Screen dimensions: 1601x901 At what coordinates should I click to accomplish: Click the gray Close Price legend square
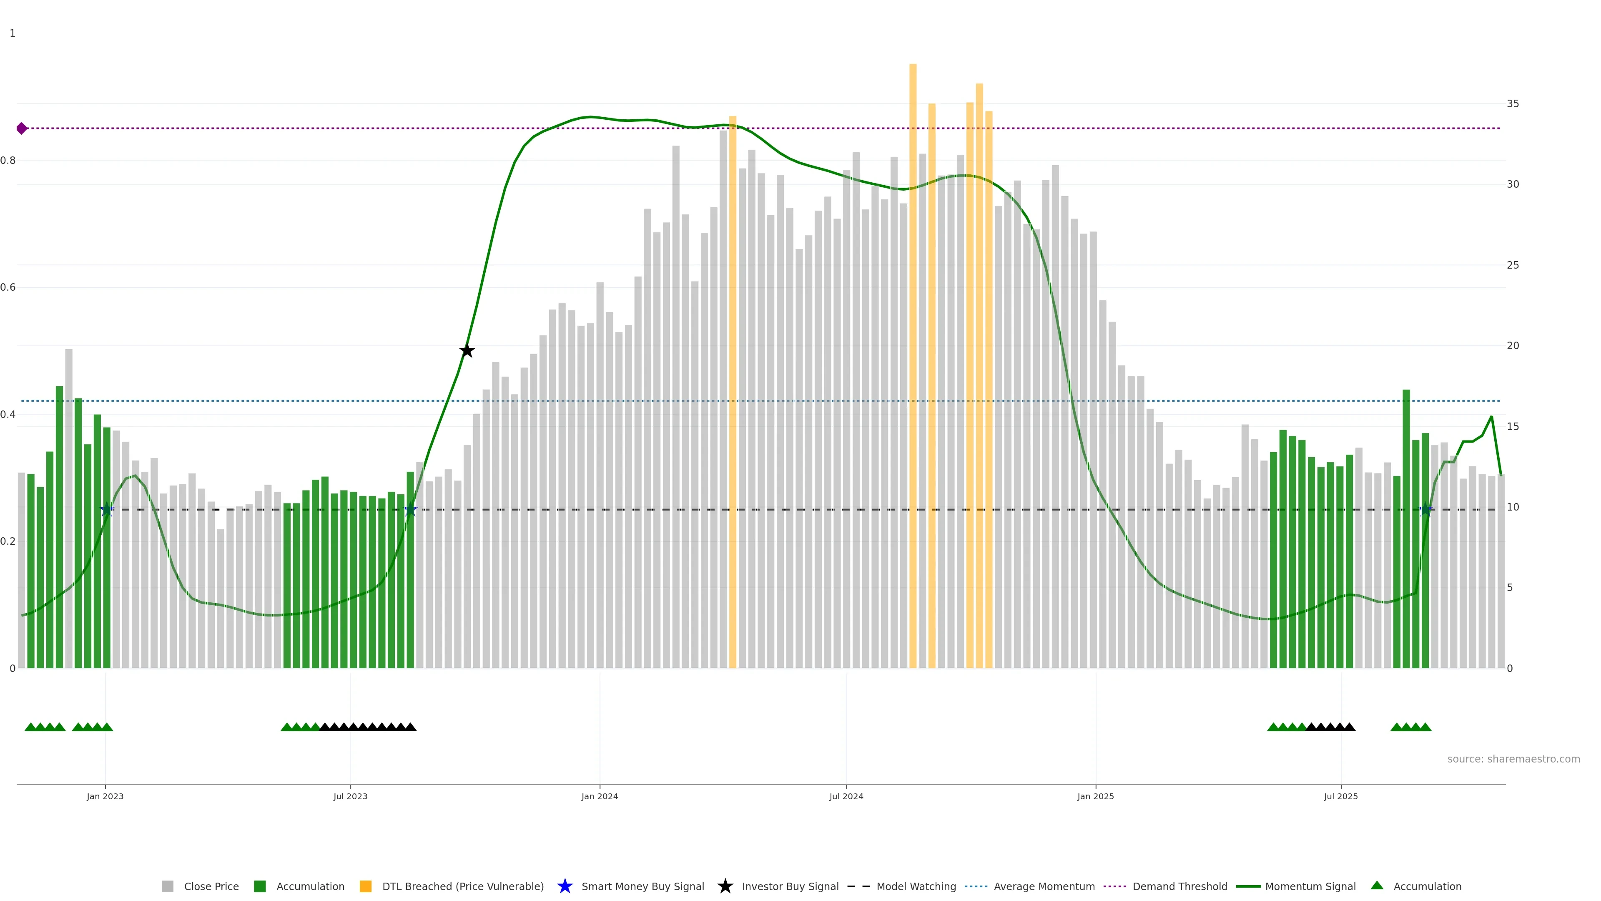[x=167, y=886]
